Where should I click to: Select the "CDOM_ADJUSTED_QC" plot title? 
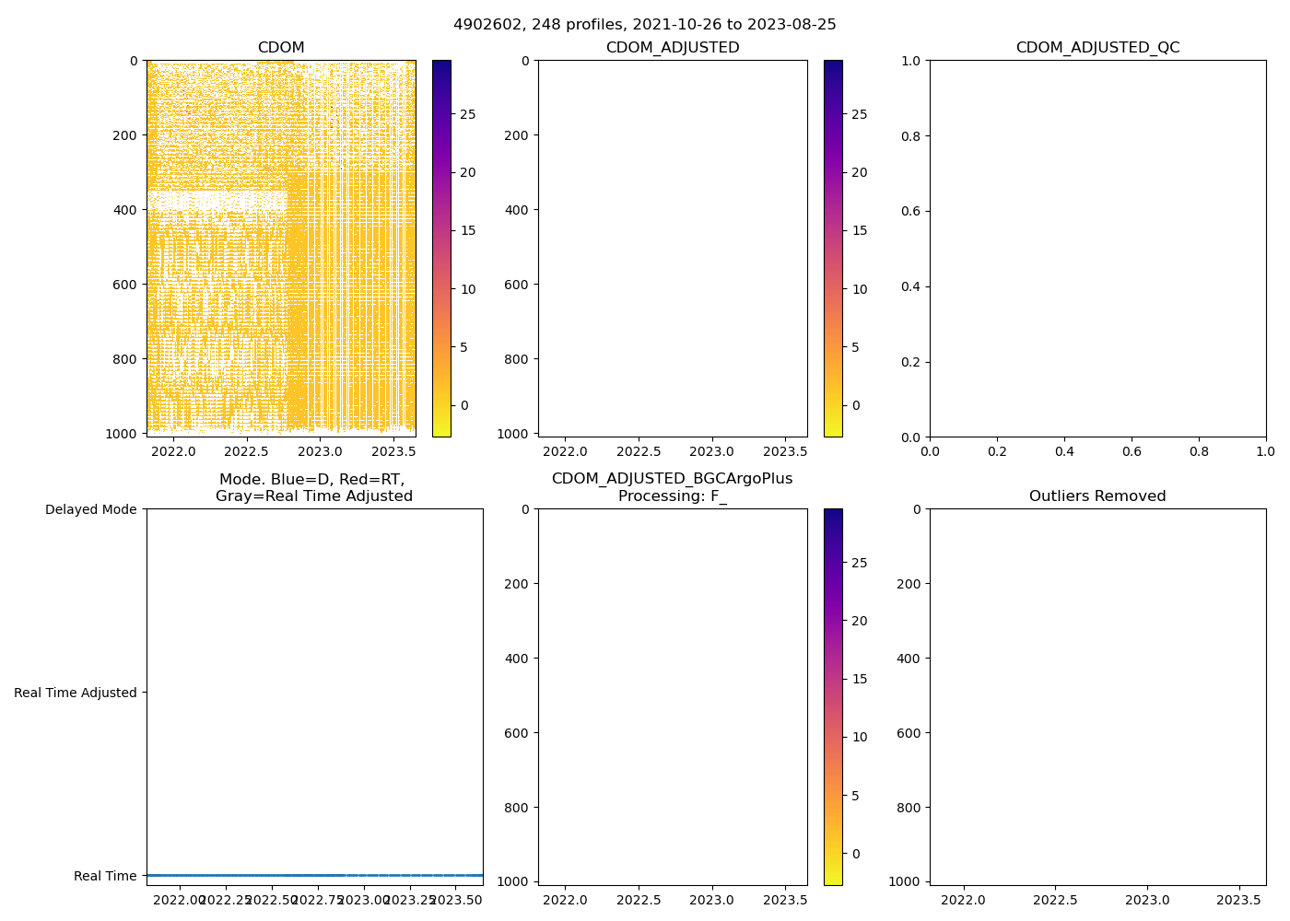pos(1097,48)
